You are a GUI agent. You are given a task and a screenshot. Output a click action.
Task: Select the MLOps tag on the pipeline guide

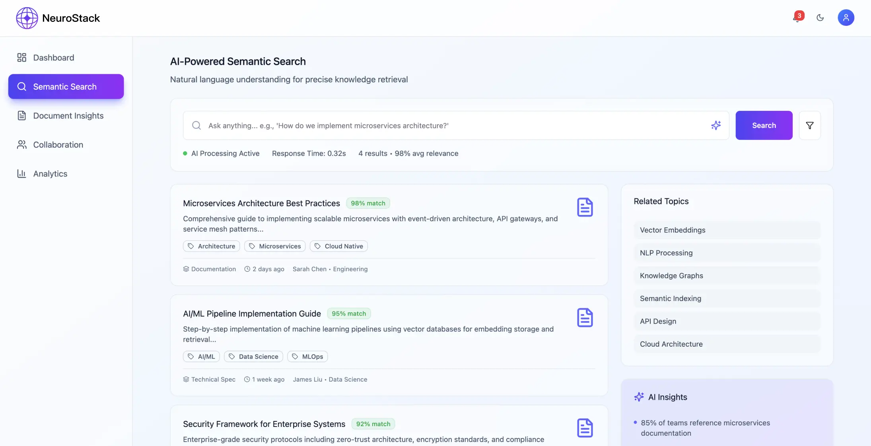307,356
